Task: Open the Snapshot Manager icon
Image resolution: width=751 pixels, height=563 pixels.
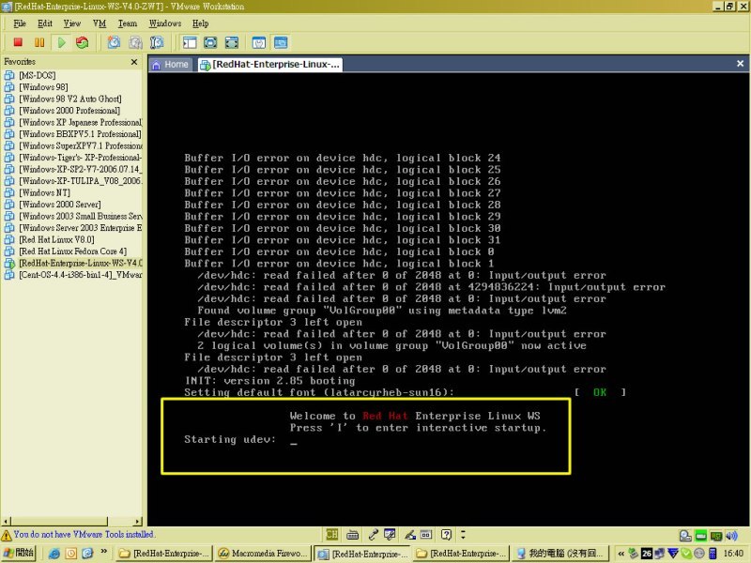Action: 157,42
